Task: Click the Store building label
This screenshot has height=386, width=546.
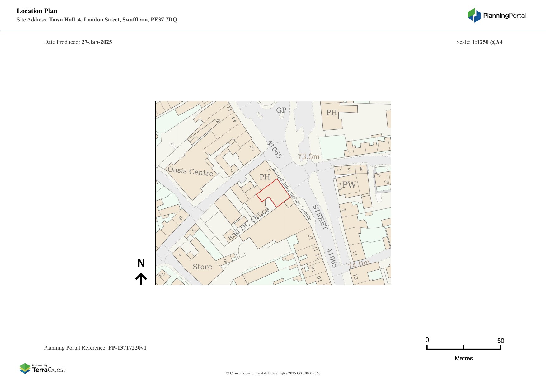Action: 202,267
